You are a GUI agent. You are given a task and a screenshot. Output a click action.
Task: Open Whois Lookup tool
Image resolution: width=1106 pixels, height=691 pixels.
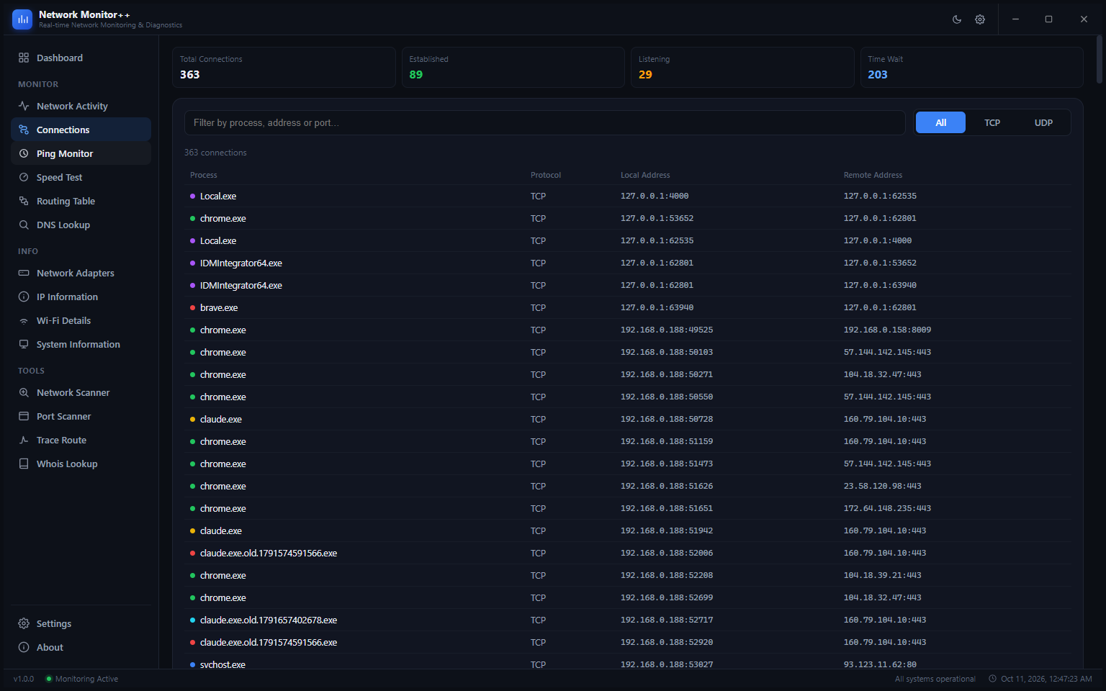point(81,464)
